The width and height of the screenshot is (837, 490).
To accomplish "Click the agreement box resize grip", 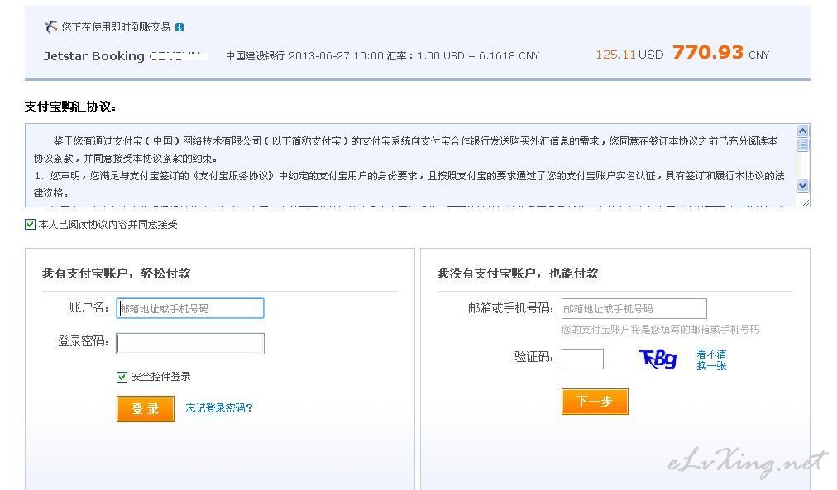I will [x=806, y=202].
